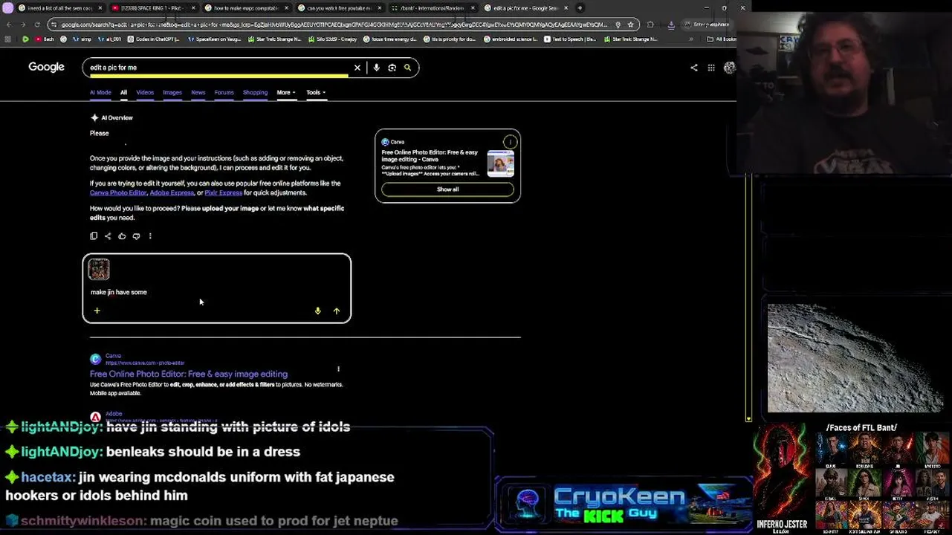Share the search results page
This screenshot has height=535, width=952.
pyautogui.click(x=694, y=68)
